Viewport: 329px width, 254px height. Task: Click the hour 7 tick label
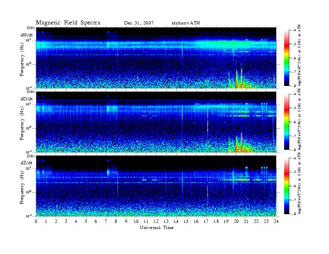106,221
